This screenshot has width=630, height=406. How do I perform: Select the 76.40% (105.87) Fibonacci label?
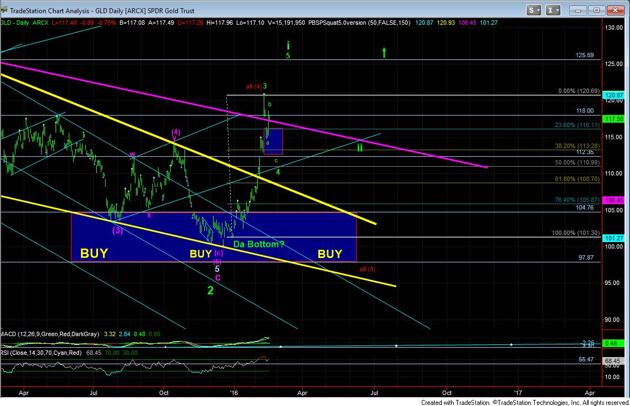(577, 200)
